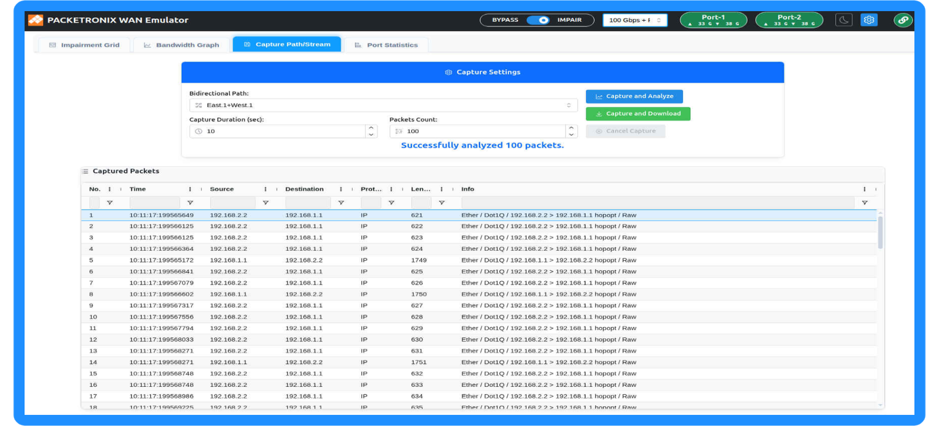Click length value 628 in row 10

417,317
